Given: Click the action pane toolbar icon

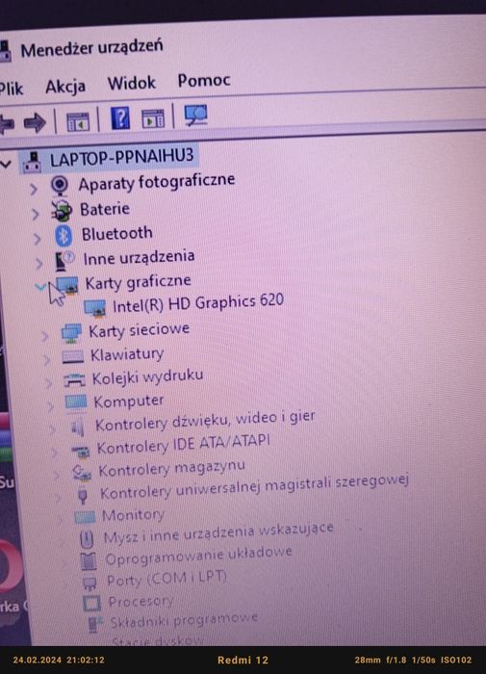Looking at the screenshot, I should point(153,118).
